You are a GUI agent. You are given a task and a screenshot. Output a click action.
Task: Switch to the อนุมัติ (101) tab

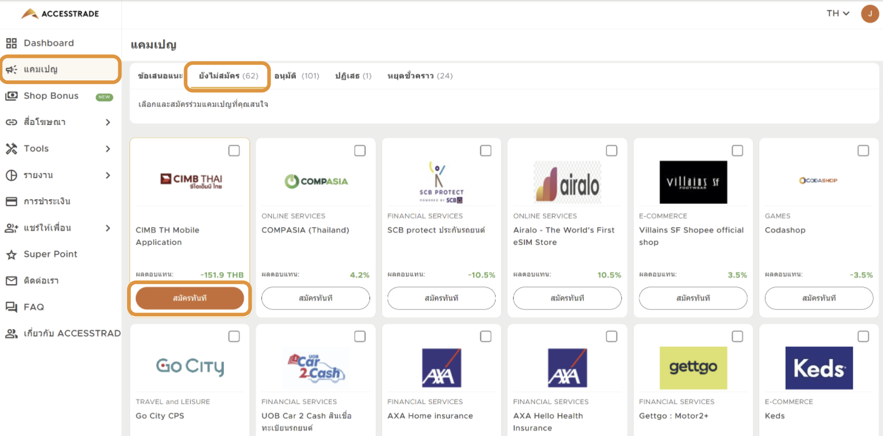[x=297, y=76]
